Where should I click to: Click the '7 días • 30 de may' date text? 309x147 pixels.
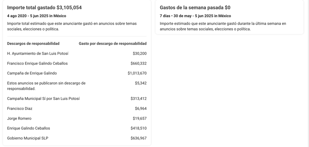pos(175,16)
